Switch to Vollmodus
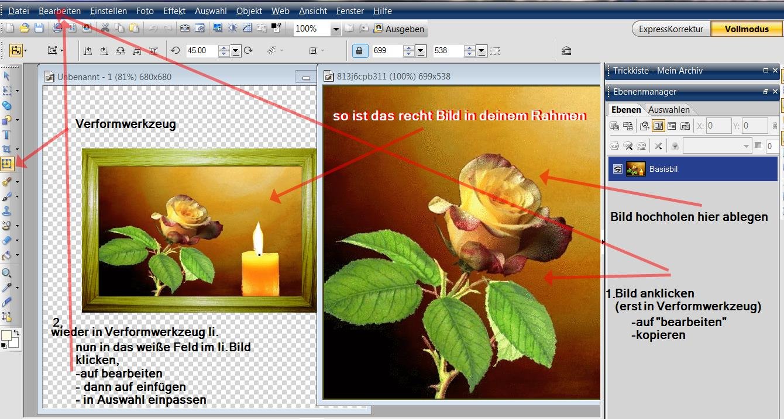 point(747,29)
